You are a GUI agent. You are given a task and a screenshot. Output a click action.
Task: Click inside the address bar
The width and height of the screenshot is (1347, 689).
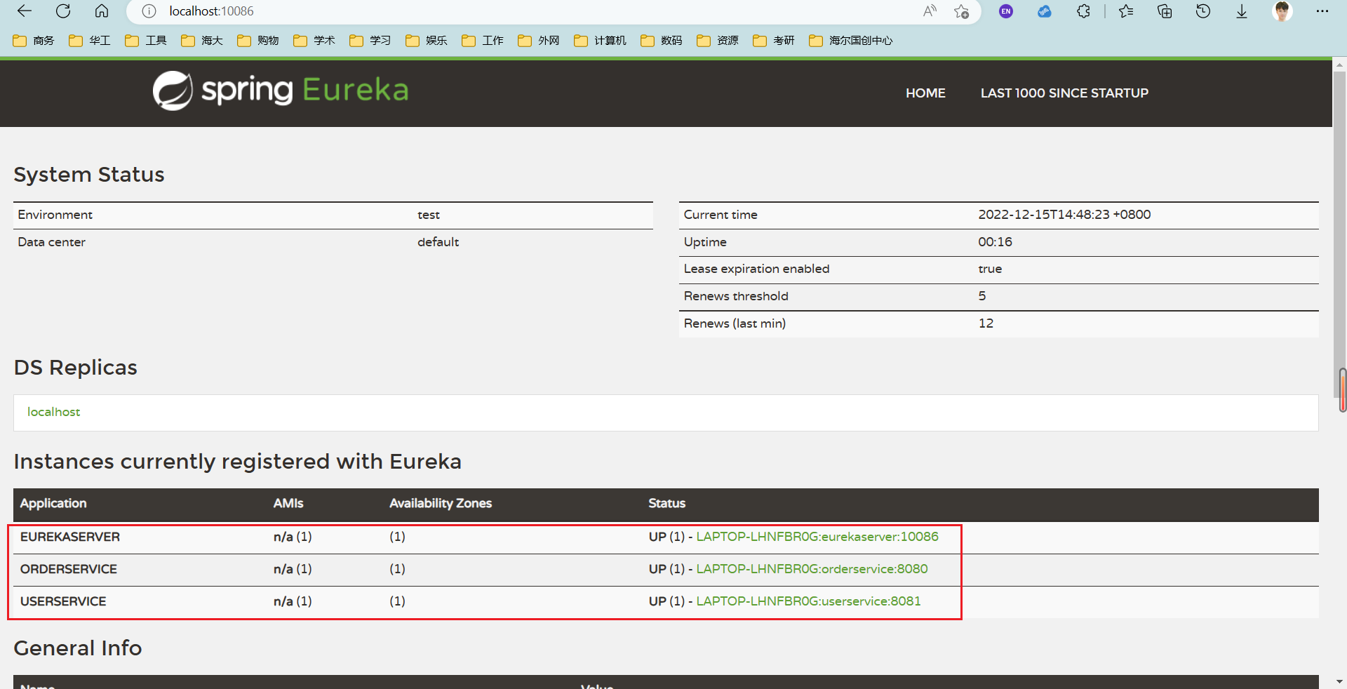[491, 11]
